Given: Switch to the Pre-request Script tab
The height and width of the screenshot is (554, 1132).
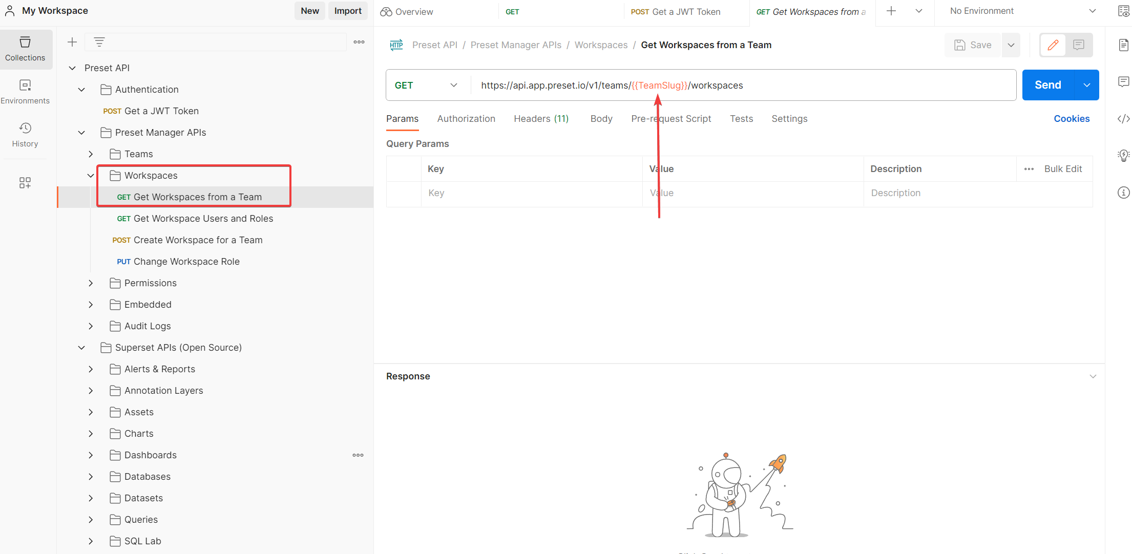Looking at the screenshot, I should coord(671,118).
